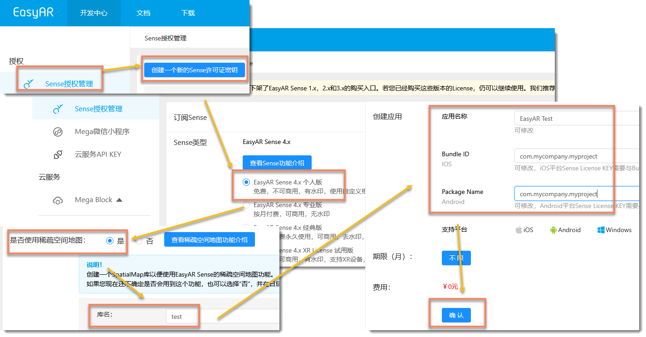
Task: Click the 云服务API KEY plug icon
Action: (x=58, y=154)
